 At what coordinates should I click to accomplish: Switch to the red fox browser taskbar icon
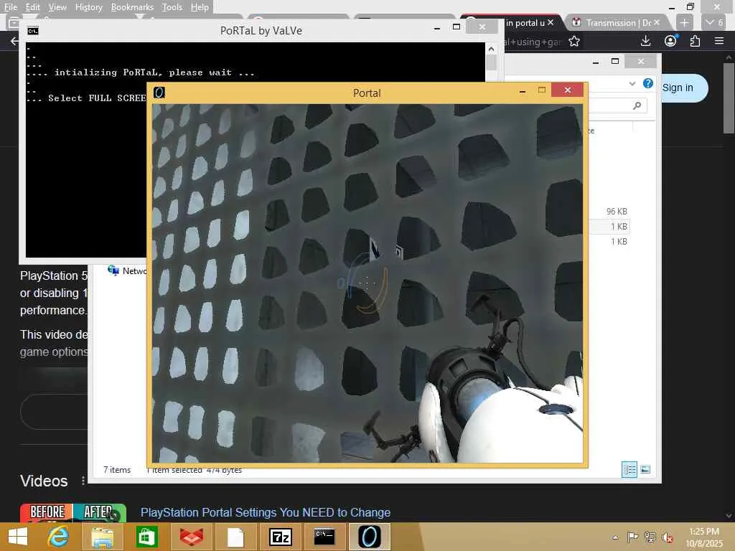pos(191,537)
